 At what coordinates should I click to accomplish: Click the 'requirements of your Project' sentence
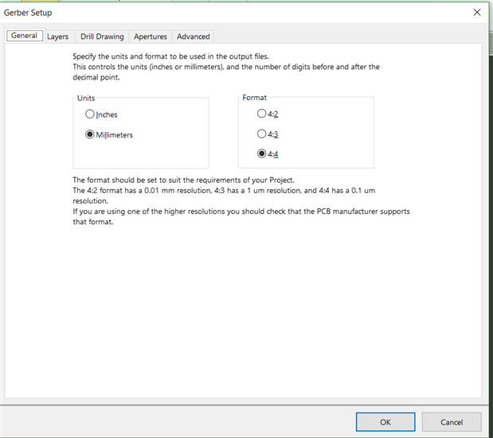pos(183,180)
